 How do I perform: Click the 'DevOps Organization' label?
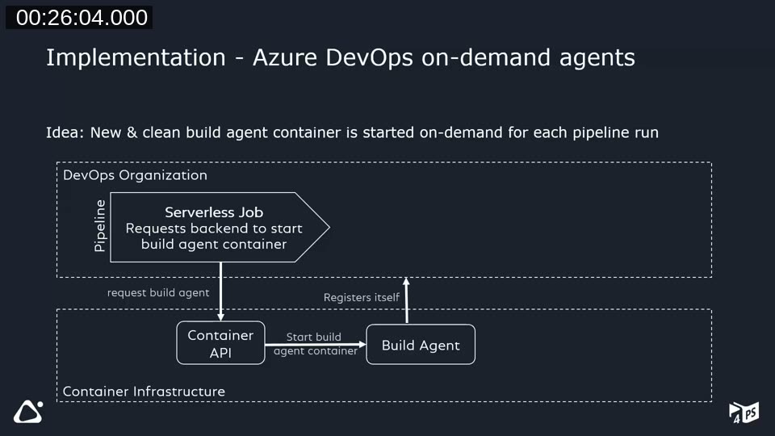135,175
